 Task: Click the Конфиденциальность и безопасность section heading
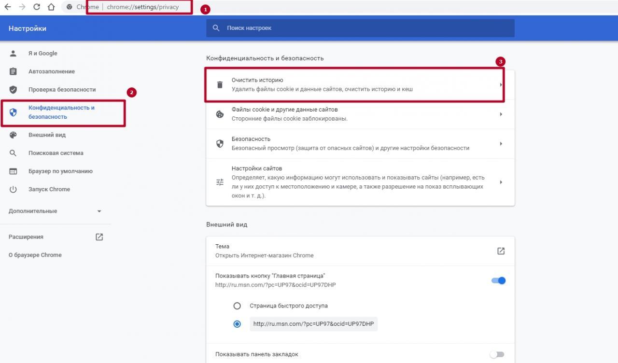tap(265, 58)
